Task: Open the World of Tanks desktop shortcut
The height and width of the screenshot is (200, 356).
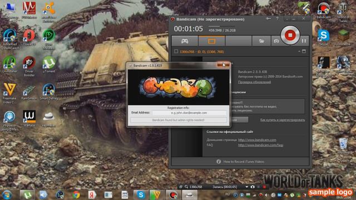Action: coord(343,12)
